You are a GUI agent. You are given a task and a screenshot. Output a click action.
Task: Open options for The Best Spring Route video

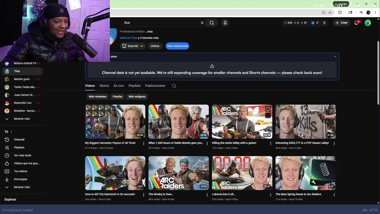[334, 195]
